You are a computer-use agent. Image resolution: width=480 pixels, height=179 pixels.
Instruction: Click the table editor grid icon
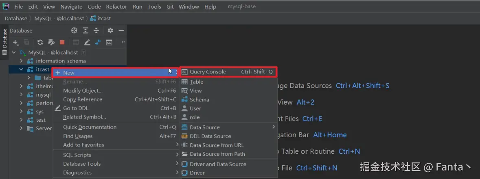point(76,42)
